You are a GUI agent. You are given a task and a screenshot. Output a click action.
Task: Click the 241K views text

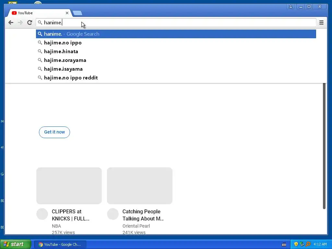point(134,232)
